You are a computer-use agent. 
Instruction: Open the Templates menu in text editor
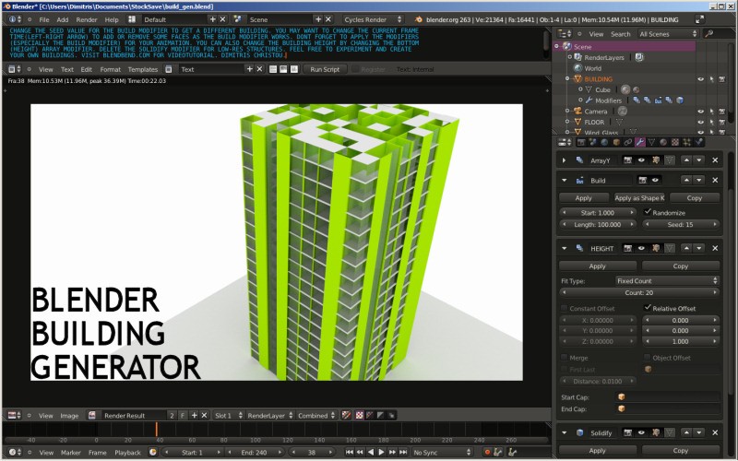(x=143, y=69)
